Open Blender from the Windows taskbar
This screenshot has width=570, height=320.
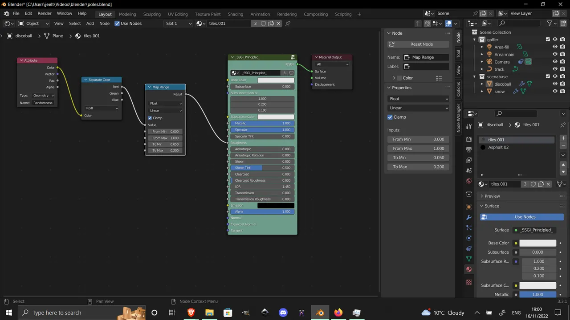coord(320,312)
